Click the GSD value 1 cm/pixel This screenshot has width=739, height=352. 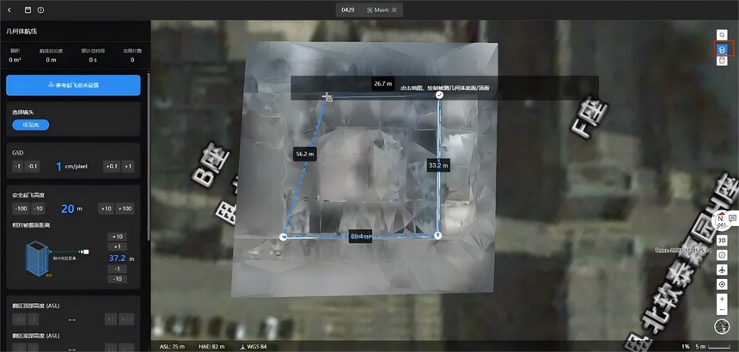click(x=71, y=167)
